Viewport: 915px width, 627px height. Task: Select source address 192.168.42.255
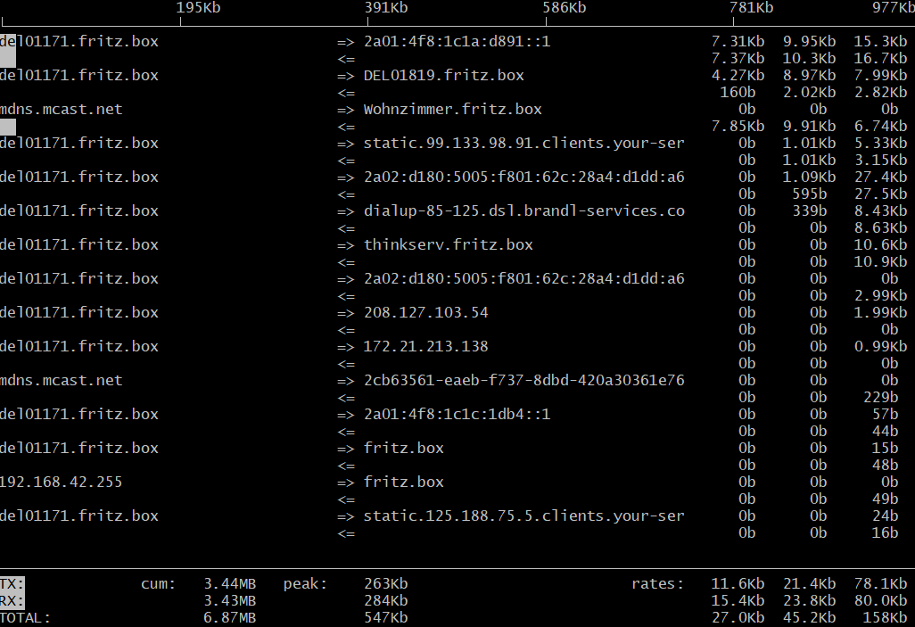61,483
